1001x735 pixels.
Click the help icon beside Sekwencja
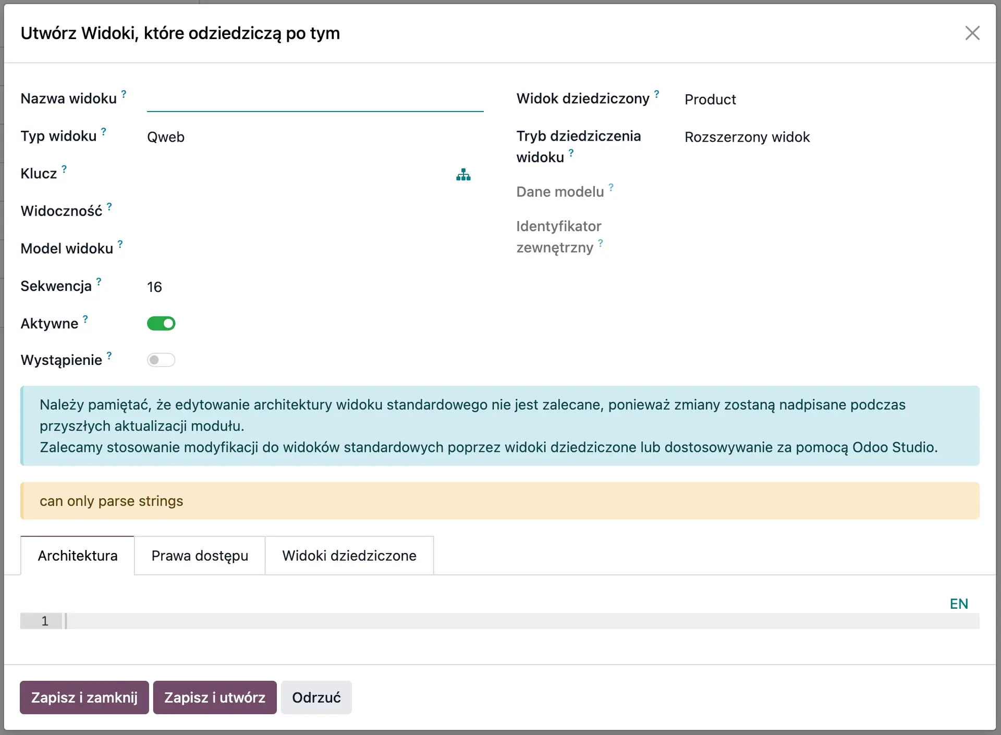coord(100,282)
